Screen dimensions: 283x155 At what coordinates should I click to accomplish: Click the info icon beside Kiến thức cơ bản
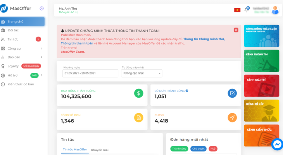3,84
